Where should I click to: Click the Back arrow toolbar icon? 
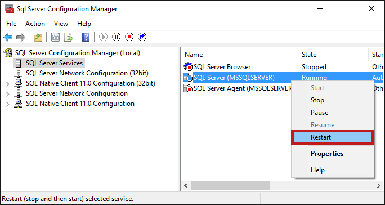8,37
